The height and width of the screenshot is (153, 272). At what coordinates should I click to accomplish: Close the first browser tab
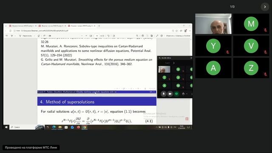click(x=36, y=25)
